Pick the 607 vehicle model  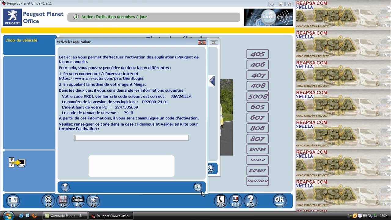pos(258,118)
